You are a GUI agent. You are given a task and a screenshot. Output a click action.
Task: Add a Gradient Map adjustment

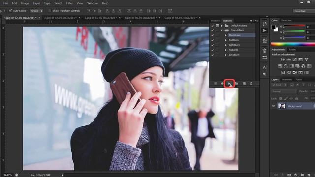point(306,72)
